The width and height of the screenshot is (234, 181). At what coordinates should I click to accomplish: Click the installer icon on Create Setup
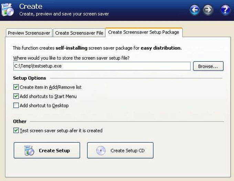(x=30, y=150)
